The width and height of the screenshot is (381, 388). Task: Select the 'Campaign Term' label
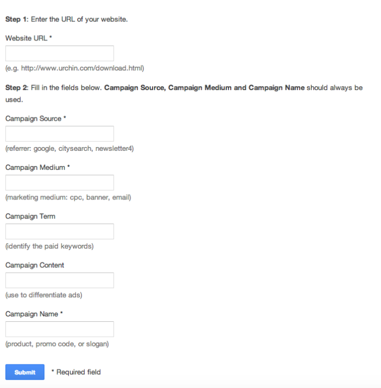(30, 216)
